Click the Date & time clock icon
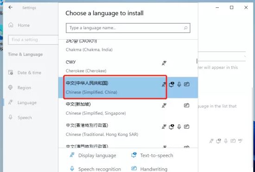The height and width of the screenshot is (172, 255). (x=11, y=73)
